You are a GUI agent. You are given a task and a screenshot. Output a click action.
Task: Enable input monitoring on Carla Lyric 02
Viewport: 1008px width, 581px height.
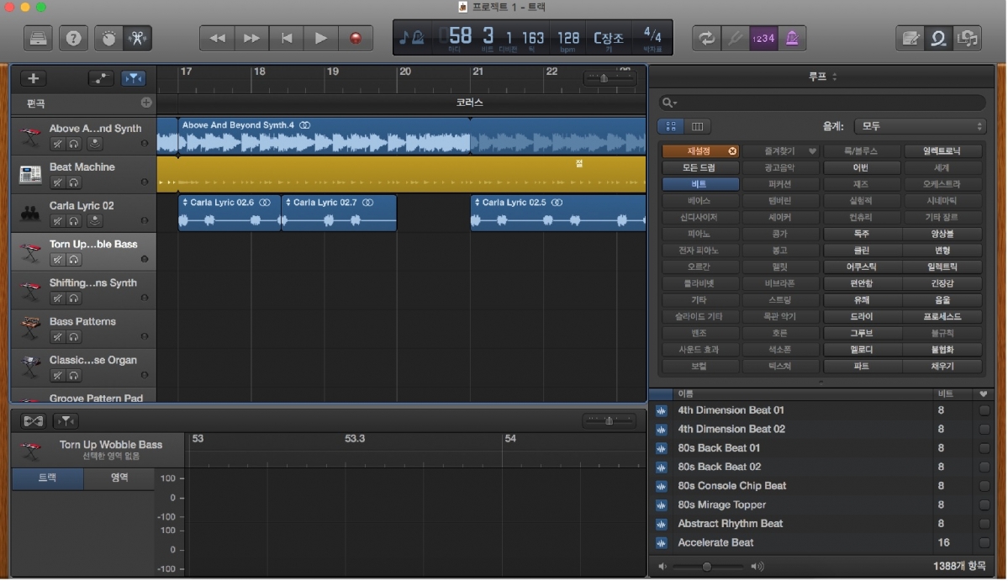pyautogui.click(x=94, y=221)
